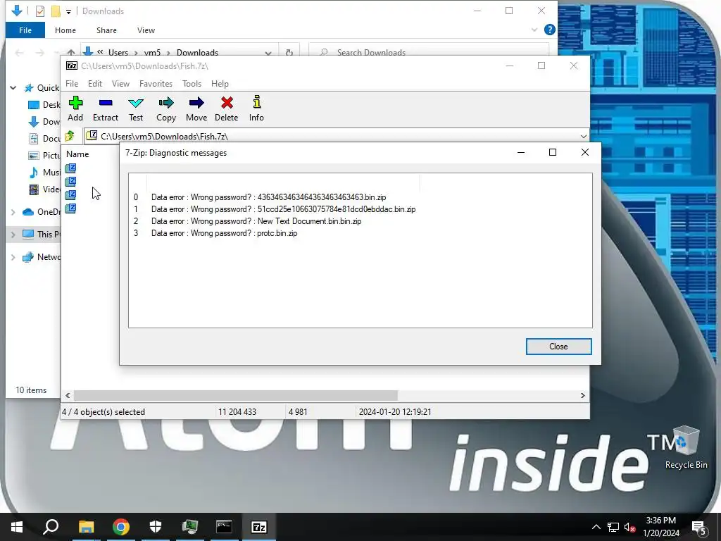721x541 pixels.
Task: Expand This PC node in Explorer sidebar
Action: coord(13,235)
